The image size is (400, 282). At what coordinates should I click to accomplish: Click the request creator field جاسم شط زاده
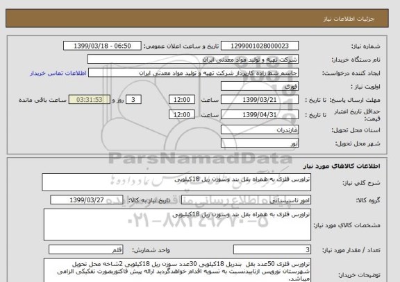click(193, 73)
